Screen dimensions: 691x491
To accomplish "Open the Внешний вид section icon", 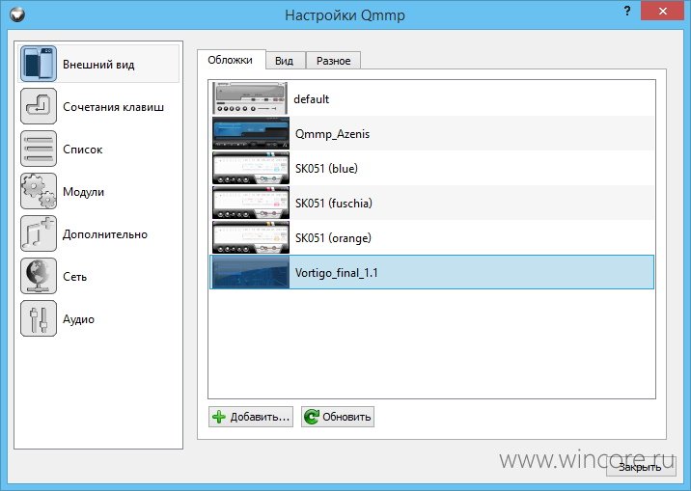I will 39,64.
